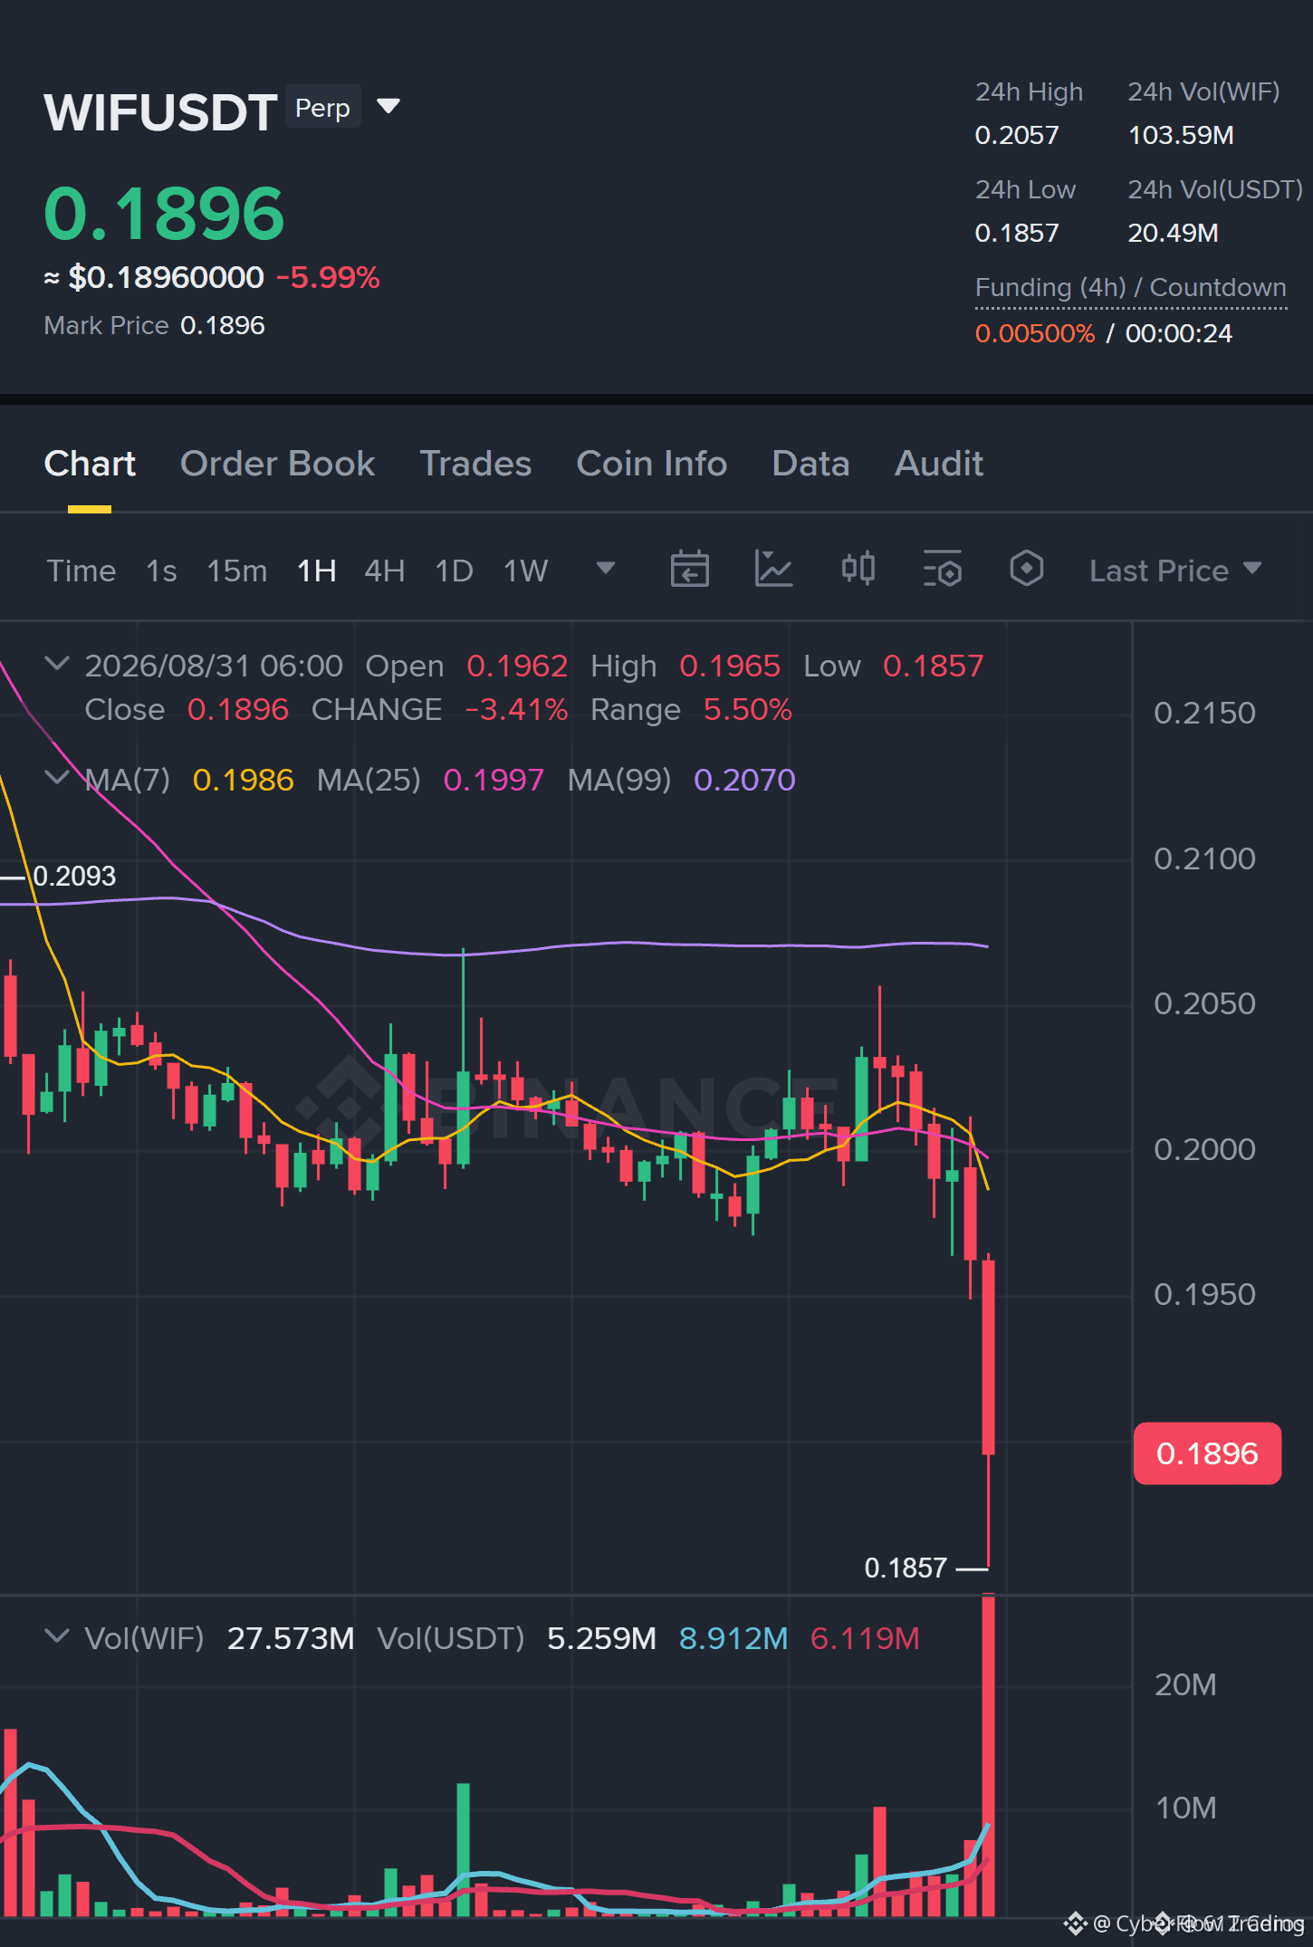Click the funding rate 0.00500%
Image resolution: width=1313 pixels, height=1947 pixels.
(1034, 333)
